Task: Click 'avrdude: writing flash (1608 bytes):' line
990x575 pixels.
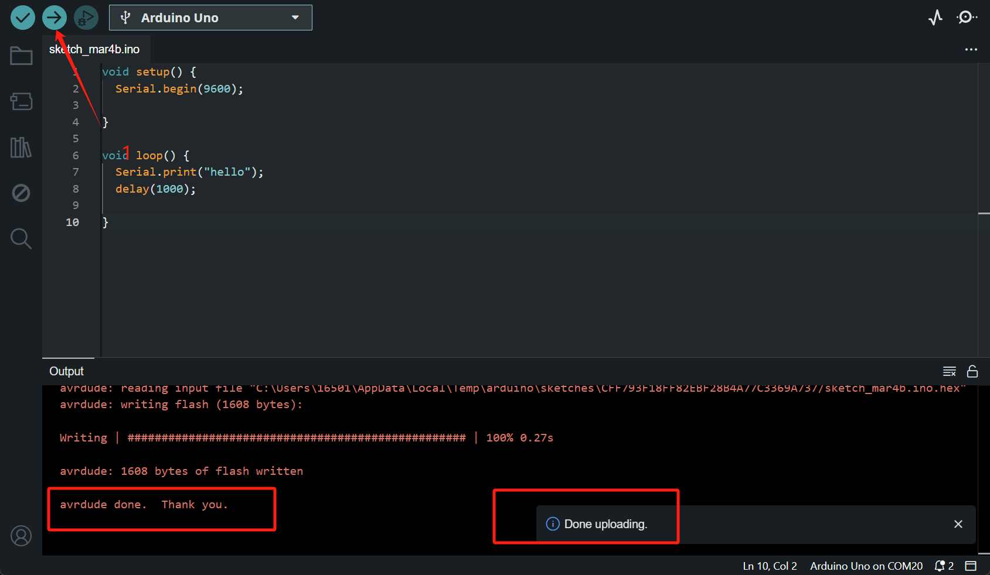Action: (181, 405)
